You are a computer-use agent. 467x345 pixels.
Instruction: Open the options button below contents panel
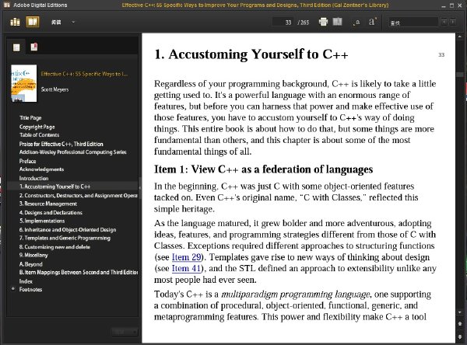tap(125, 333)
